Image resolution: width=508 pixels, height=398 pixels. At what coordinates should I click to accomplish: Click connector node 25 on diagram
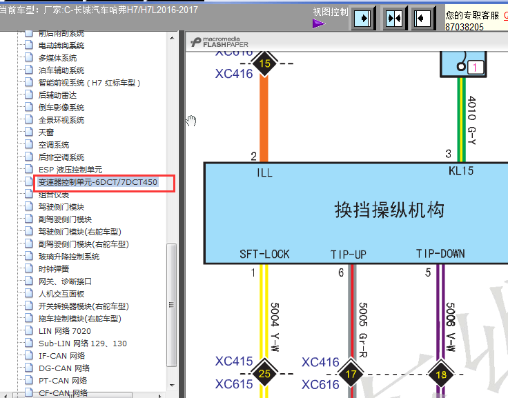click(x=264, y=374)
